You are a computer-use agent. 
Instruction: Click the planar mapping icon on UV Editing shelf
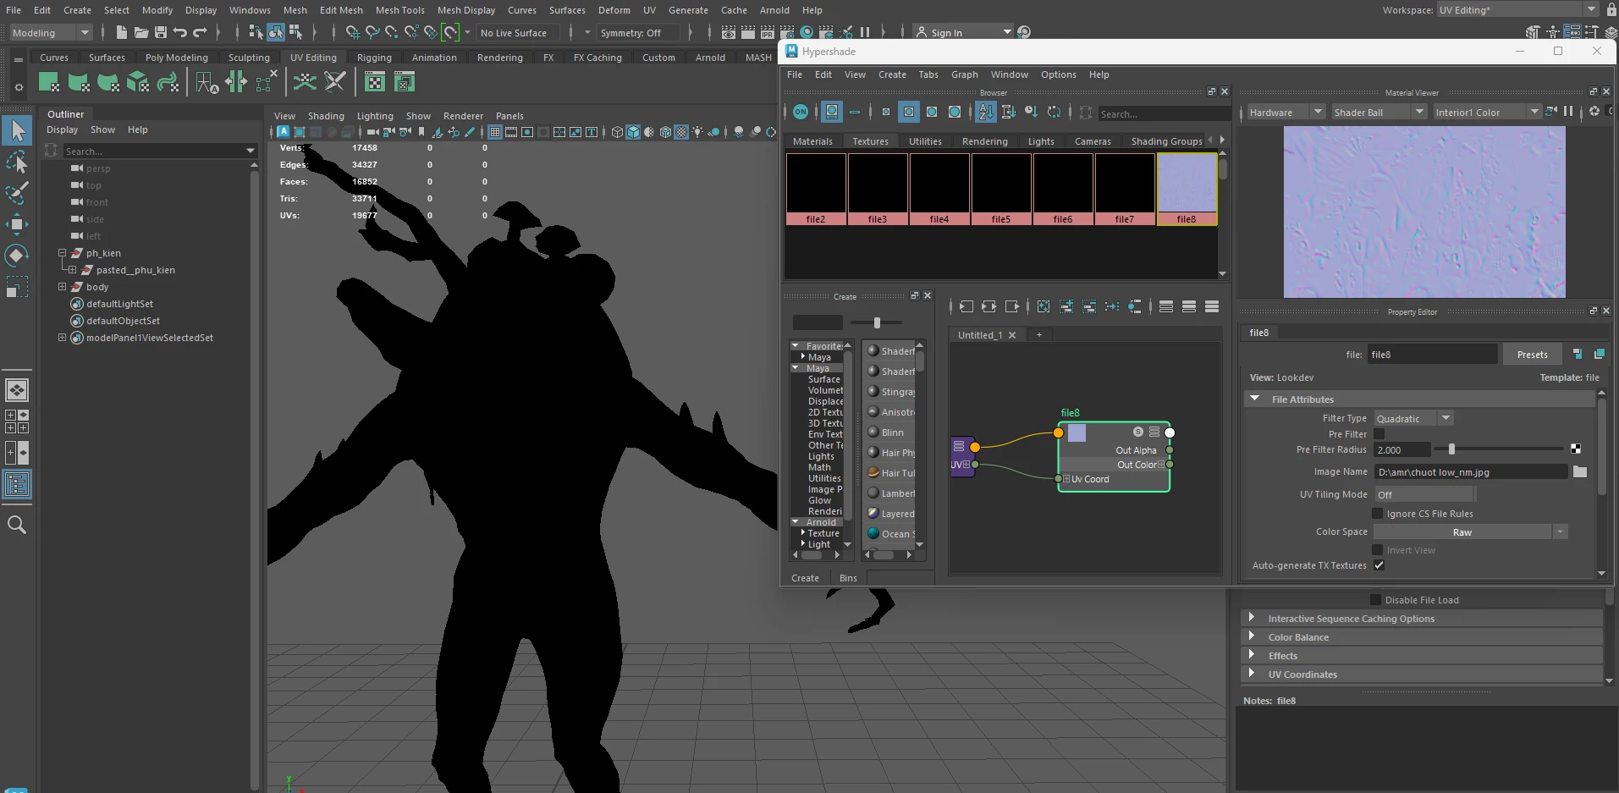(x=49, y=82)
